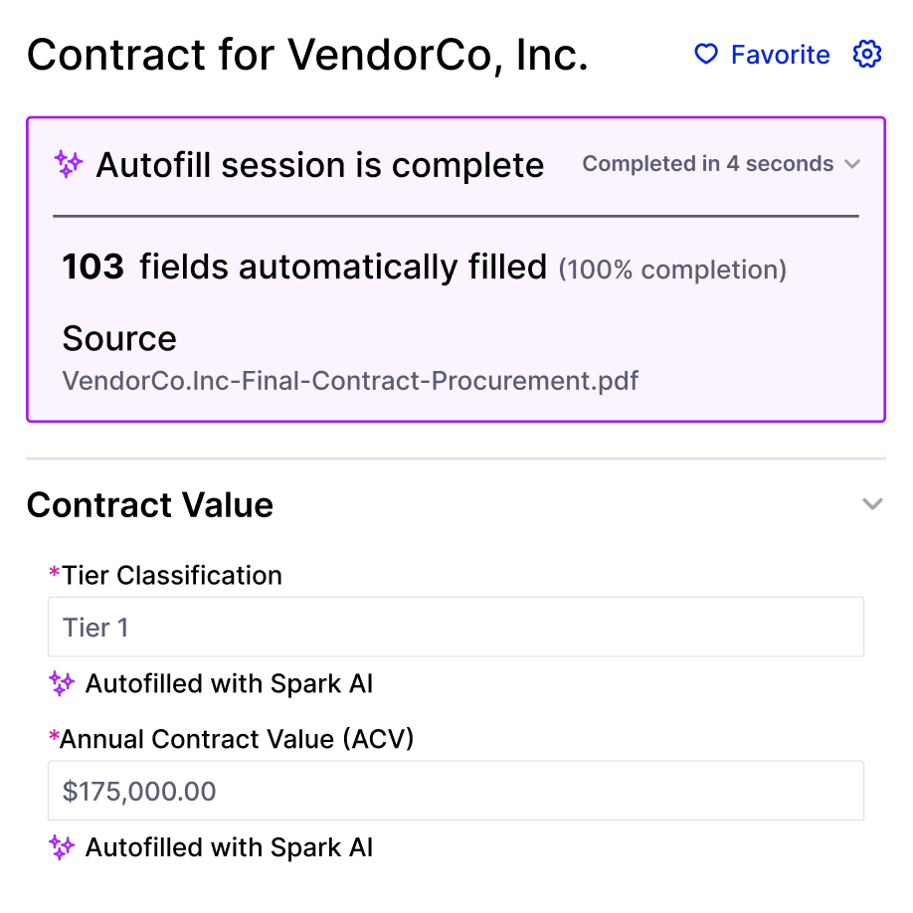Click the contract title 'Contract for VendorCo, Inc.'
This screenshot has height=913, width=913.
(x=308, y=55)
